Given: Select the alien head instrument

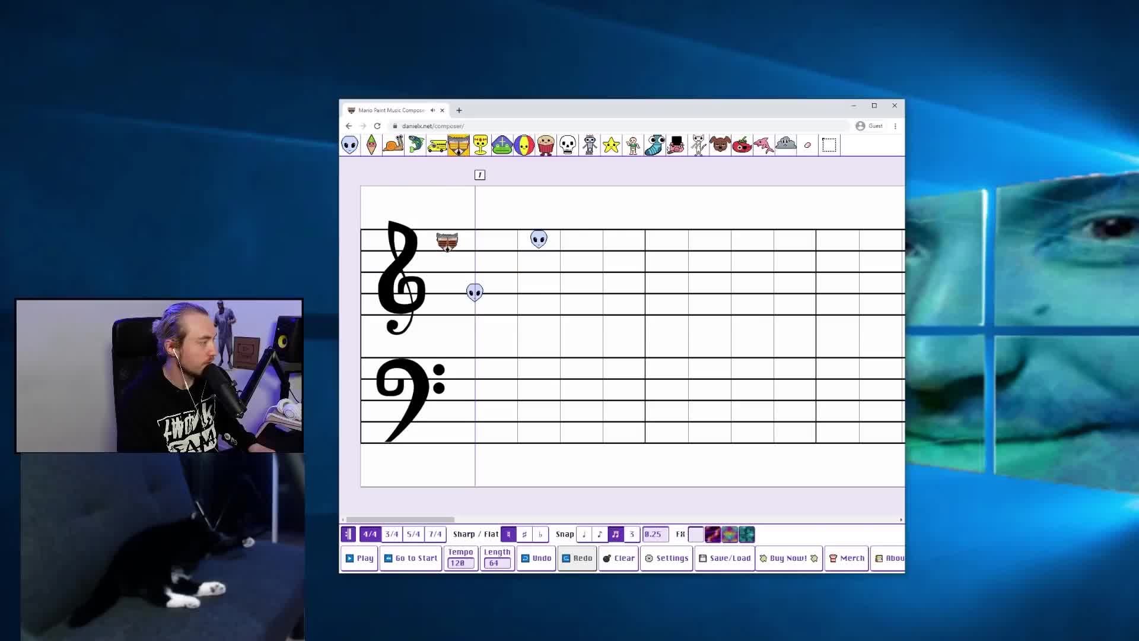Looking at the screenshot, I should coord(350,145).
